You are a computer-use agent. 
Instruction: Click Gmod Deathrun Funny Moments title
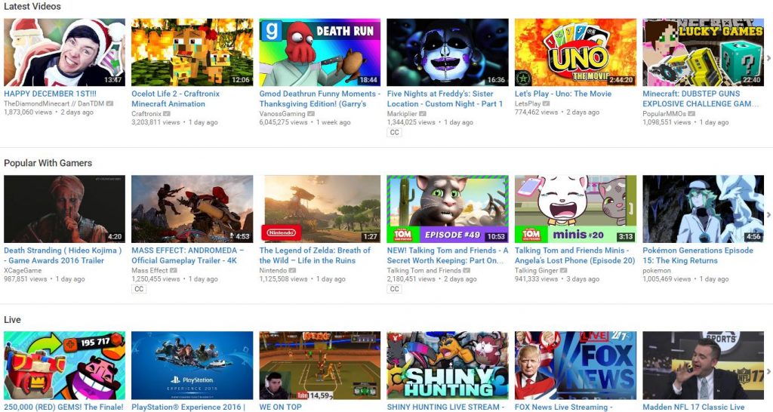pyautogui.click(x=320, y=99)
